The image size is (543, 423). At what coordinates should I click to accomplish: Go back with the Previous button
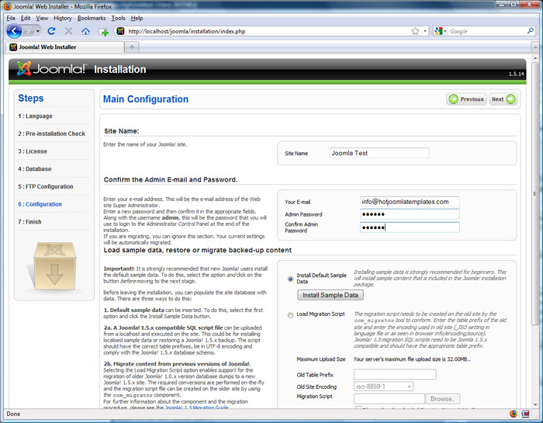click(x=466, y=99)
